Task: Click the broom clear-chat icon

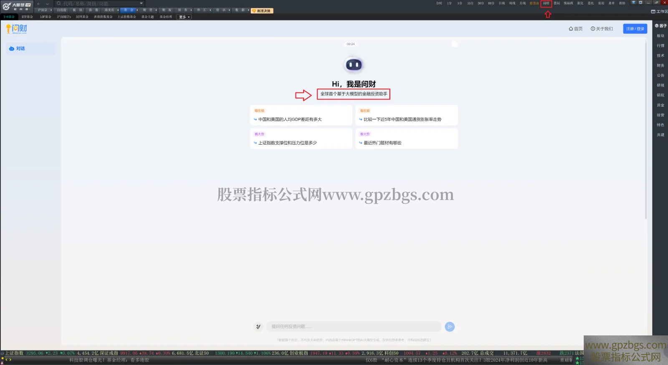Action: click(x=258, y=327)
